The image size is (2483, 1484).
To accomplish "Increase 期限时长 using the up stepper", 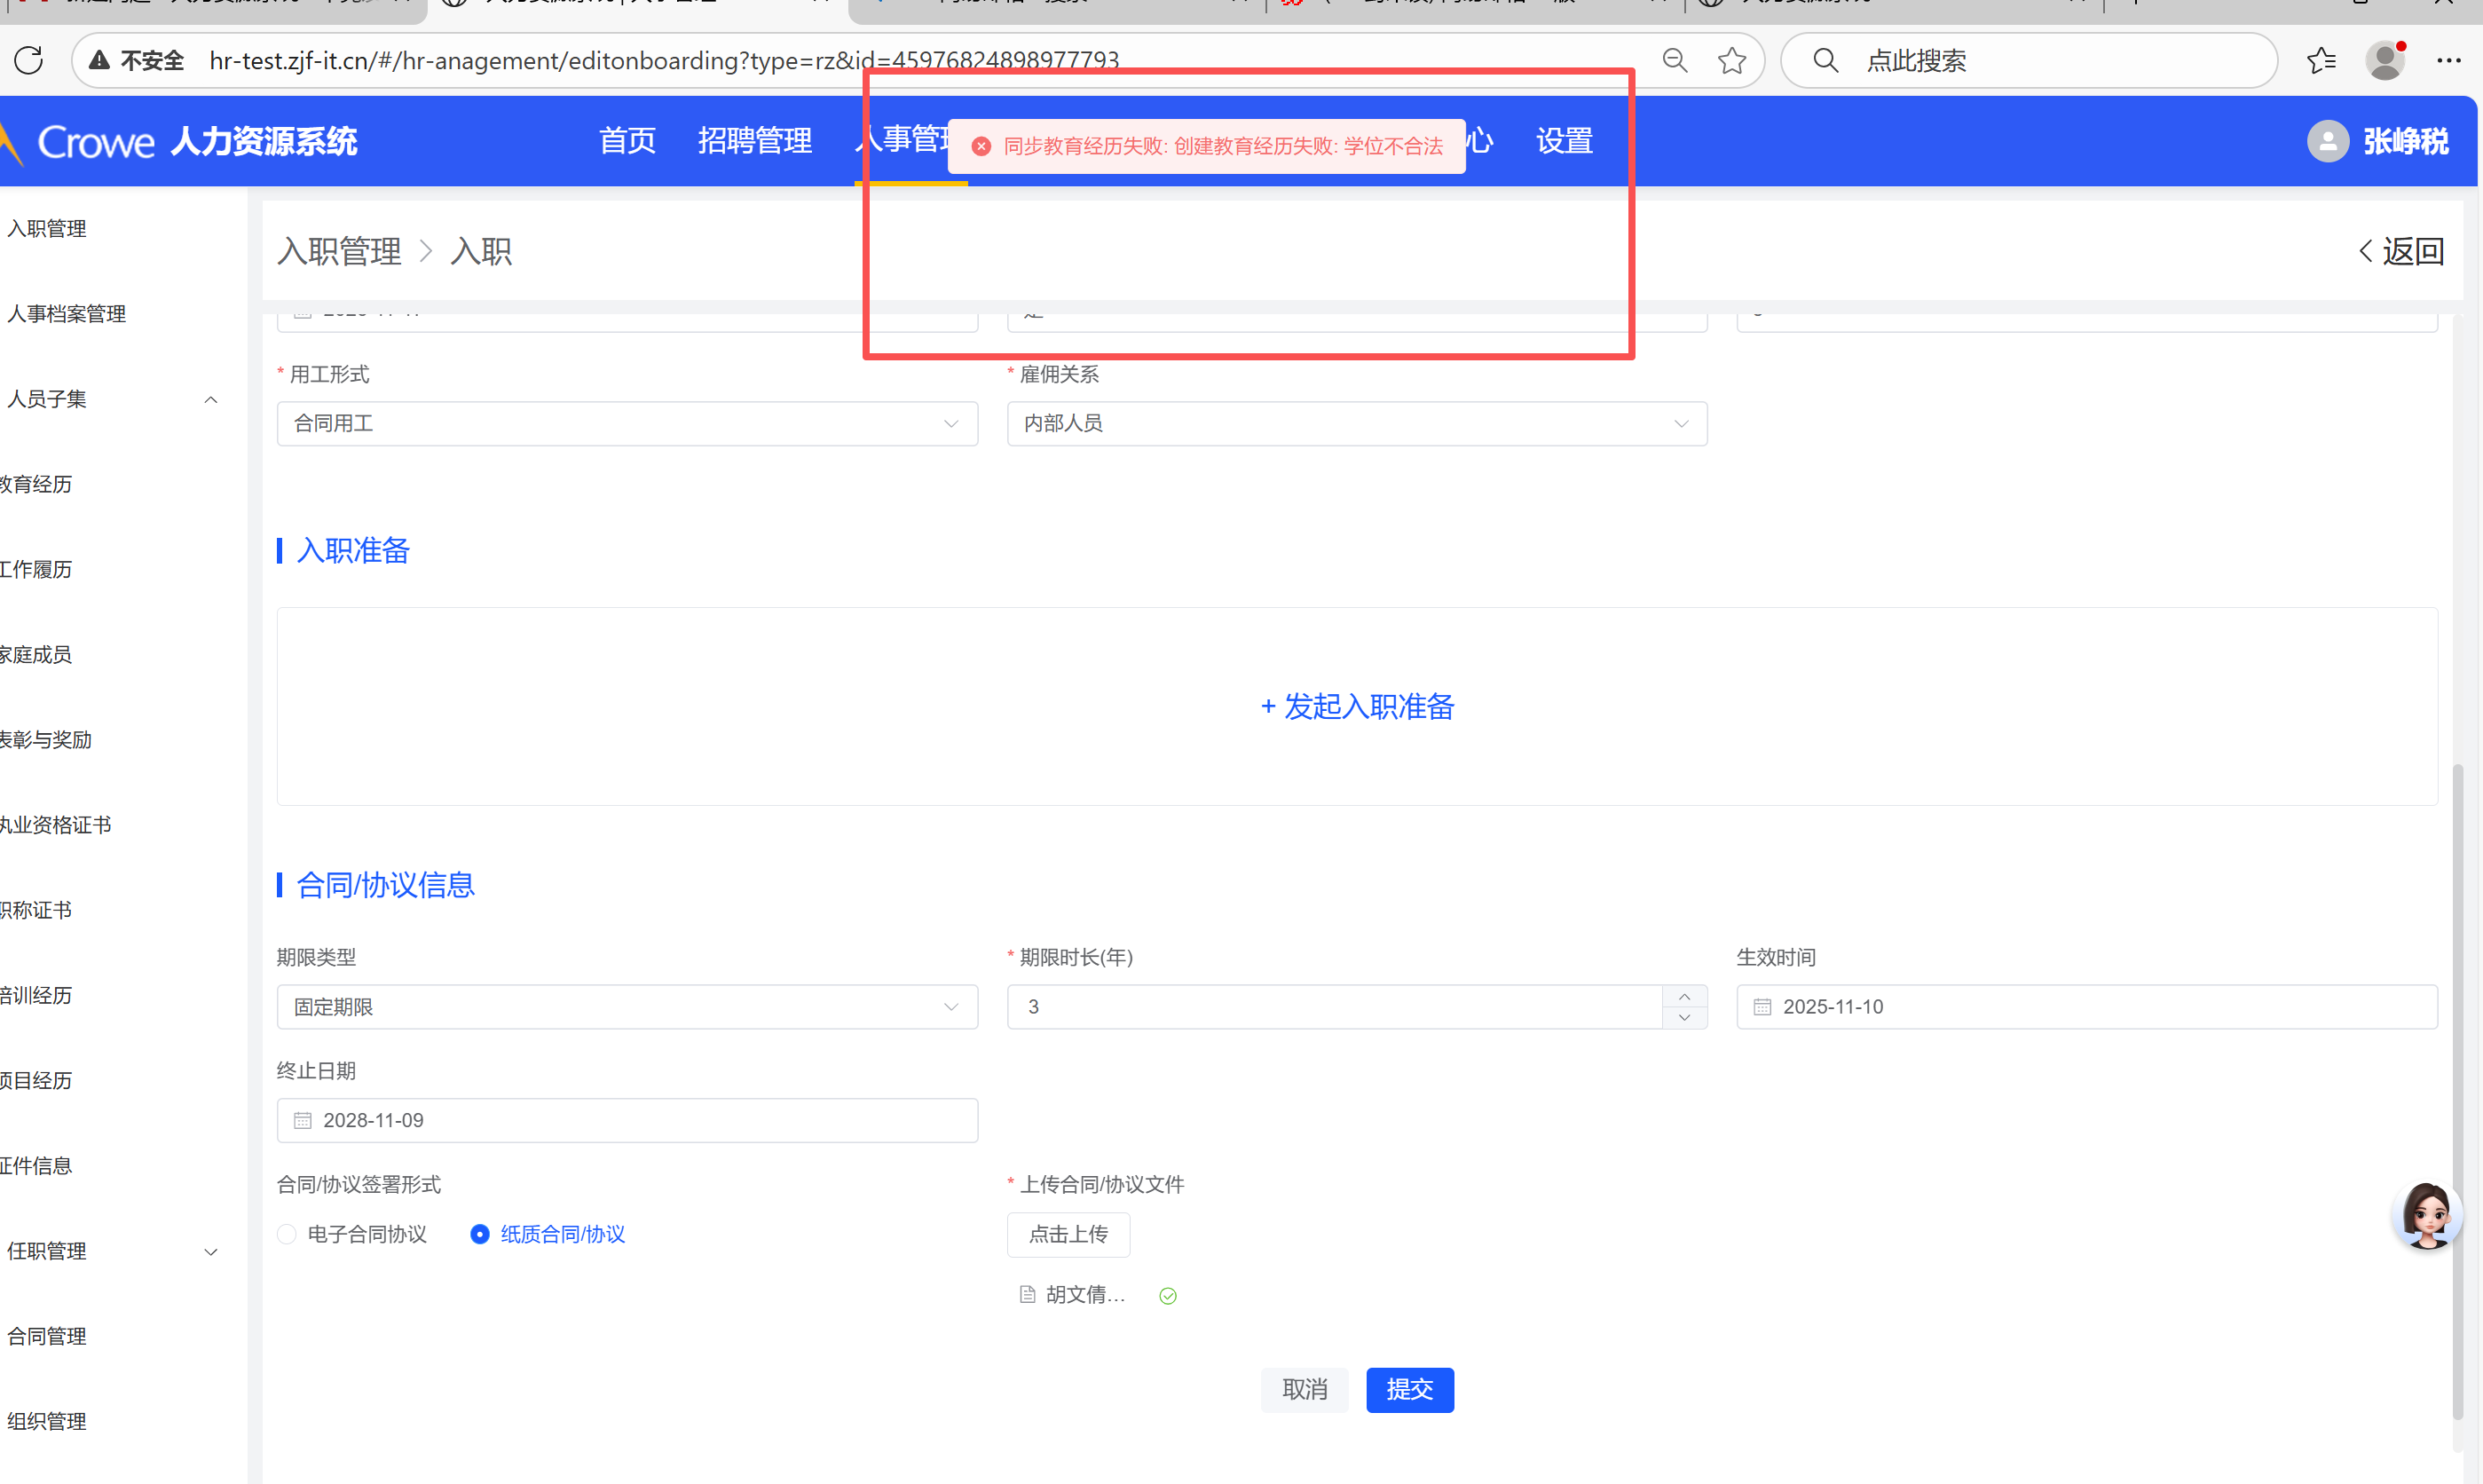I will click(x=1684, y=996).
